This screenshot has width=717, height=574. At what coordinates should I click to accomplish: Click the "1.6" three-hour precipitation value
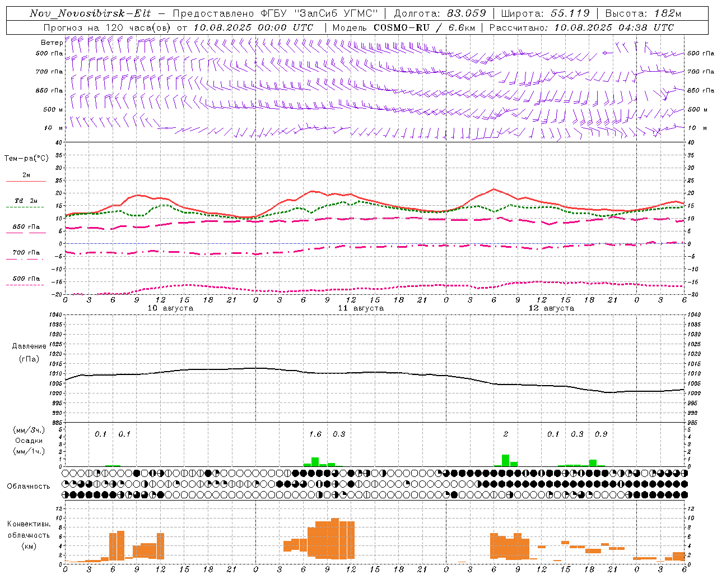(x=315, y=434)
